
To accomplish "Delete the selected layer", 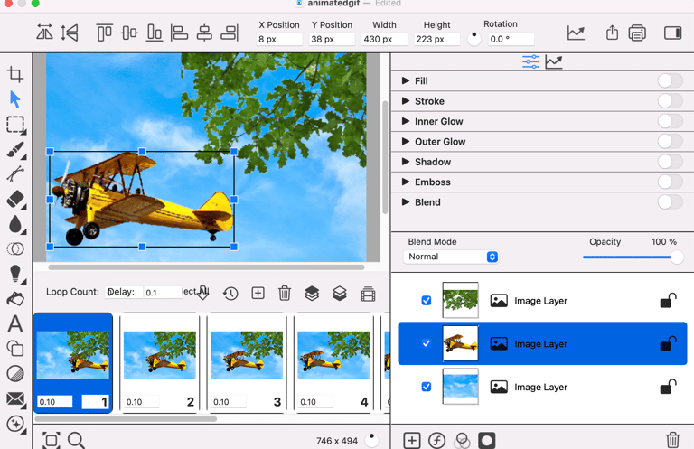I will point(672,440).
